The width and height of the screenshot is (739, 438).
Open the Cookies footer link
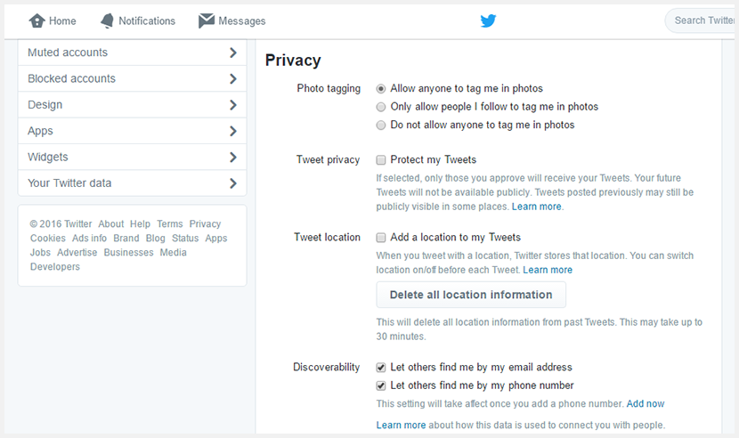coord(48,238)
